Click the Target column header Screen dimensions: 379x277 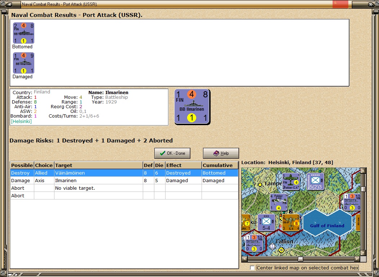(98, 165)
